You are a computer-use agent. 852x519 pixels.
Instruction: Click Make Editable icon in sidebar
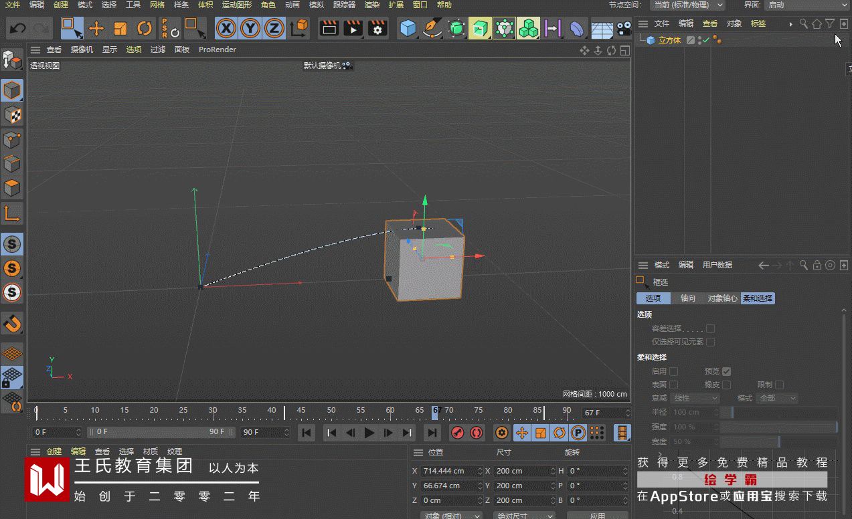12,61
